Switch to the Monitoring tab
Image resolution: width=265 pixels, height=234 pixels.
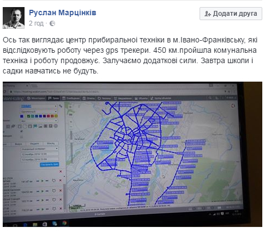[36, 98]
